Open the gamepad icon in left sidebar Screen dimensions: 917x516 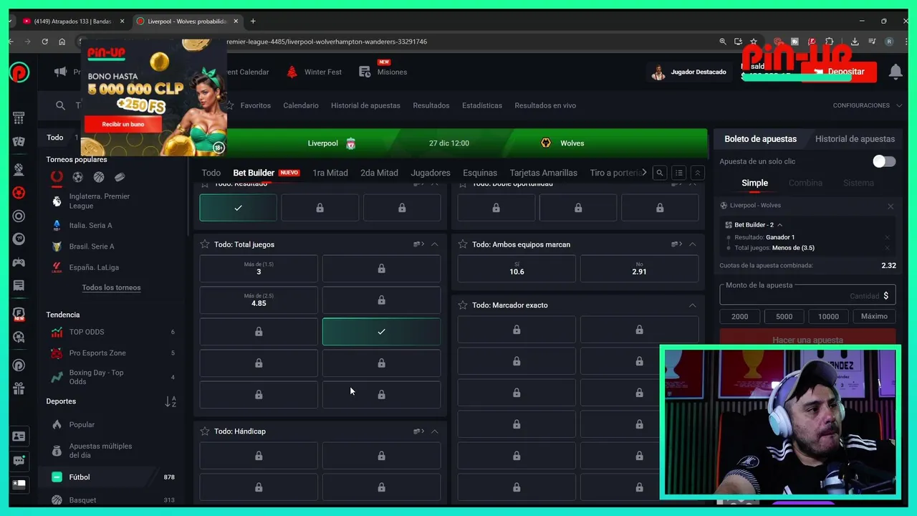coord(19,262)
